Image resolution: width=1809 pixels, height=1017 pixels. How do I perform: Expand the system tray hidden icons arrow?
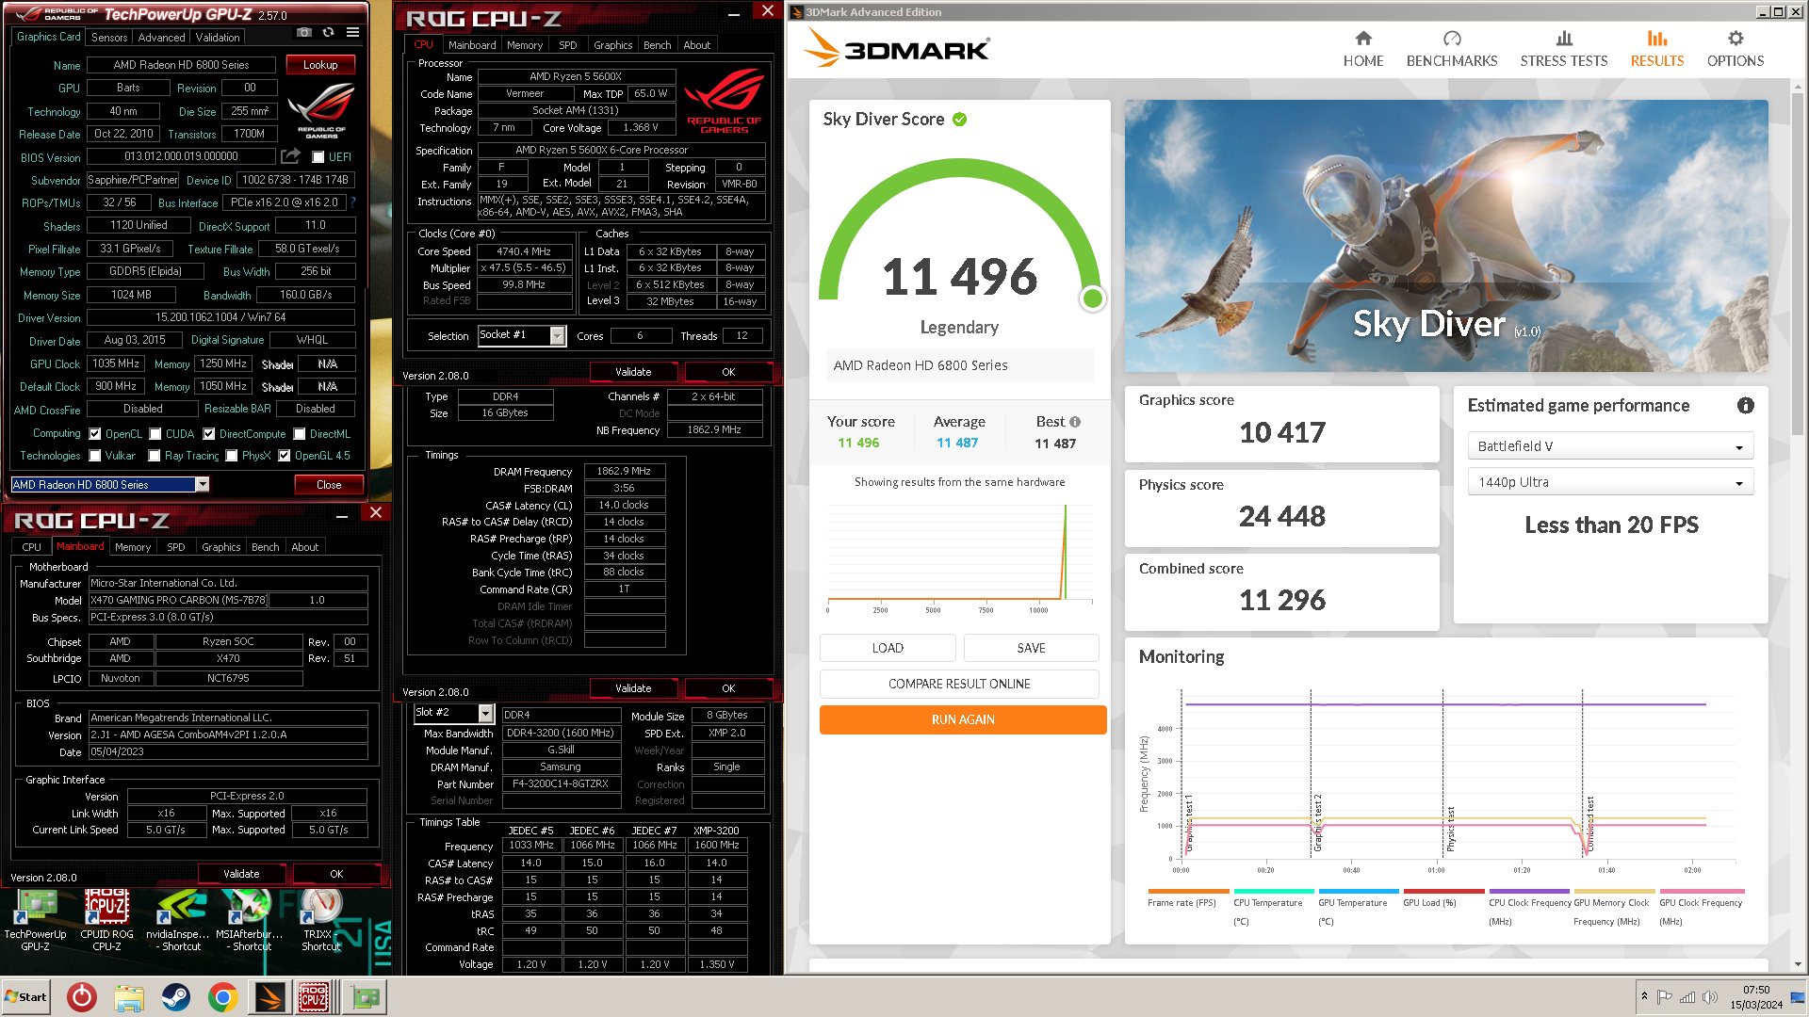click(1644, 996)
